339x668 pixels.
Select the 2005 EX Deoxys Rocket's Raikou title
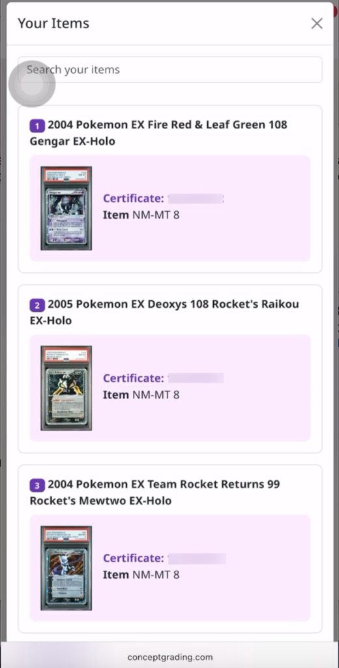(164, 312)
